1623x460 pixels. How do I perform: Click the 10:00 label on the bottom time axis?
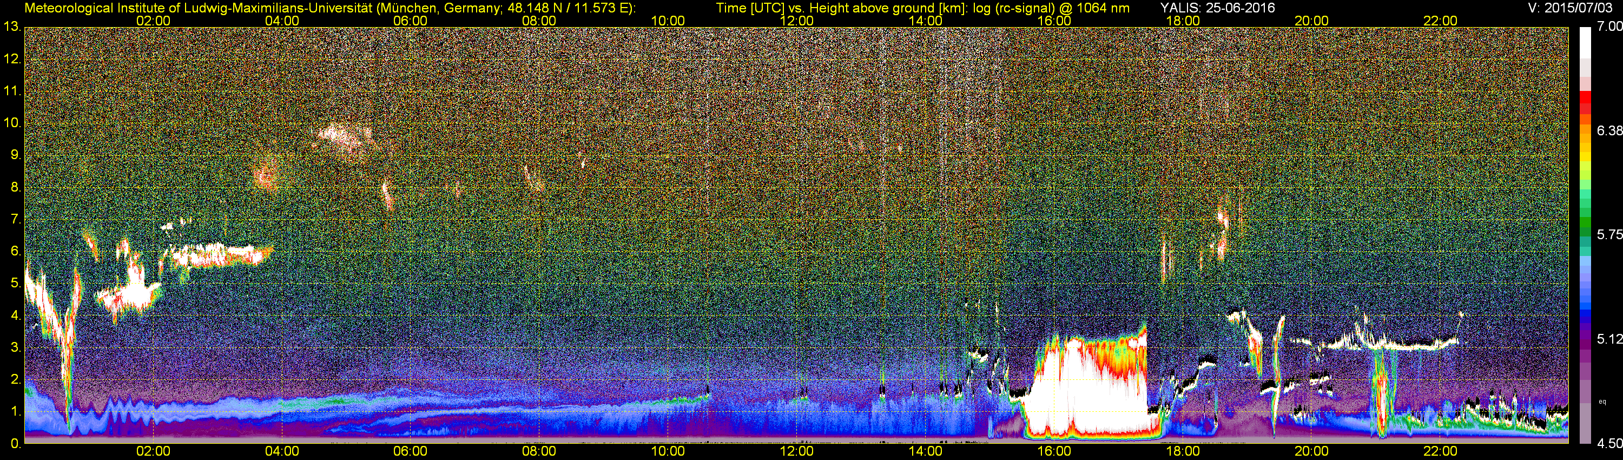tap(668, 452)
